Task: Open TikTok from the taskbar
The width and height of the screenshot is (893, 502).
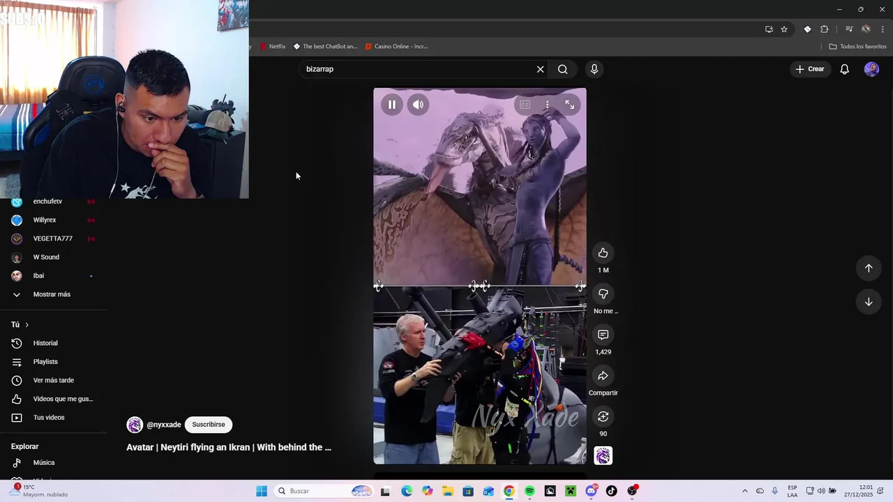Action: point(612,491)
